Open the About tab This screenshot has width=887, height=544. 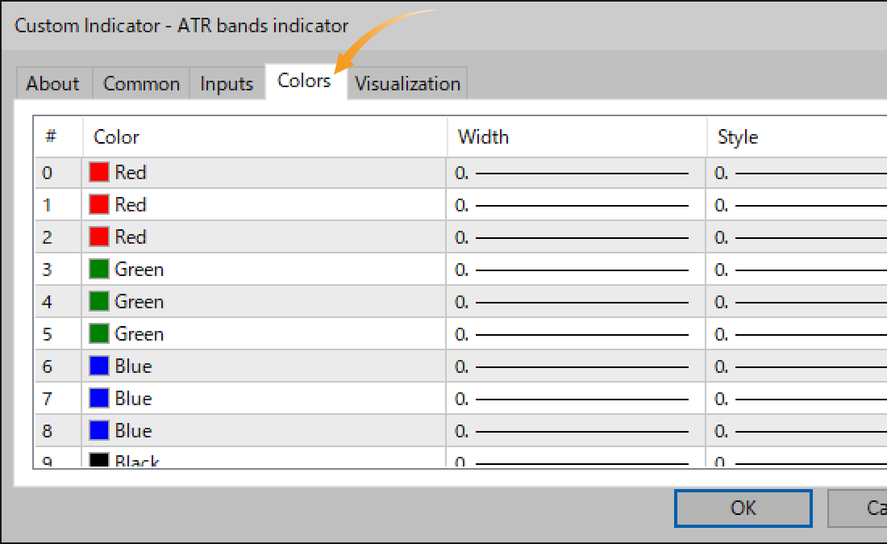pos(52,83)
